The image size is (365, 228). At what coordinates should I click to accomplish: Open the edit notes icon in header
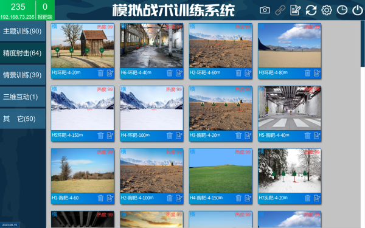point(296,10)
